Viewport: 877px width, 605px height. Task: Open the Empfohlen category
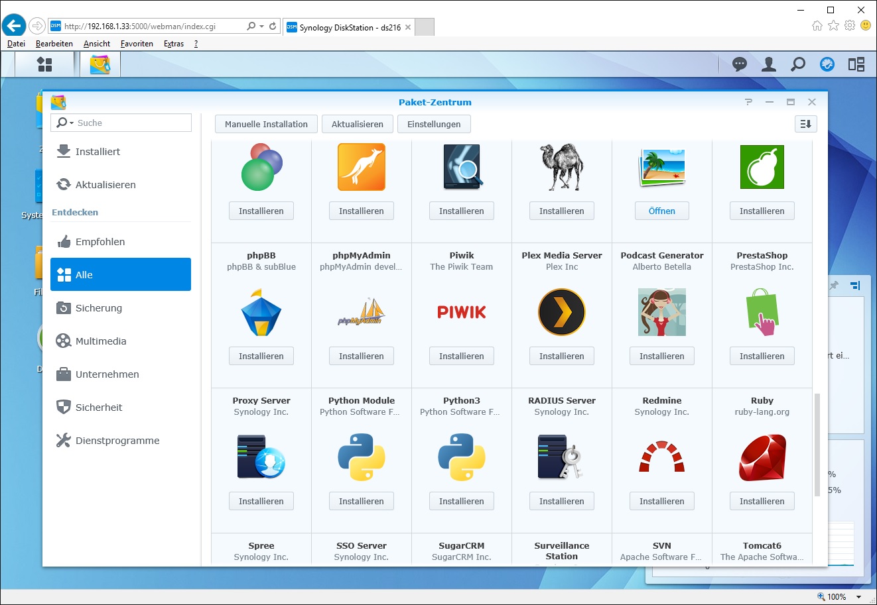pyautogui.click(x=121, y=242)
